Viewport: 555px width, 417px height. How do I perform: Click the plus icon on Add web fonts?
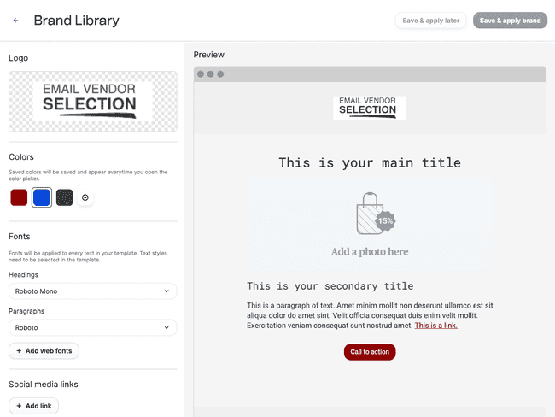pos(19,350)
